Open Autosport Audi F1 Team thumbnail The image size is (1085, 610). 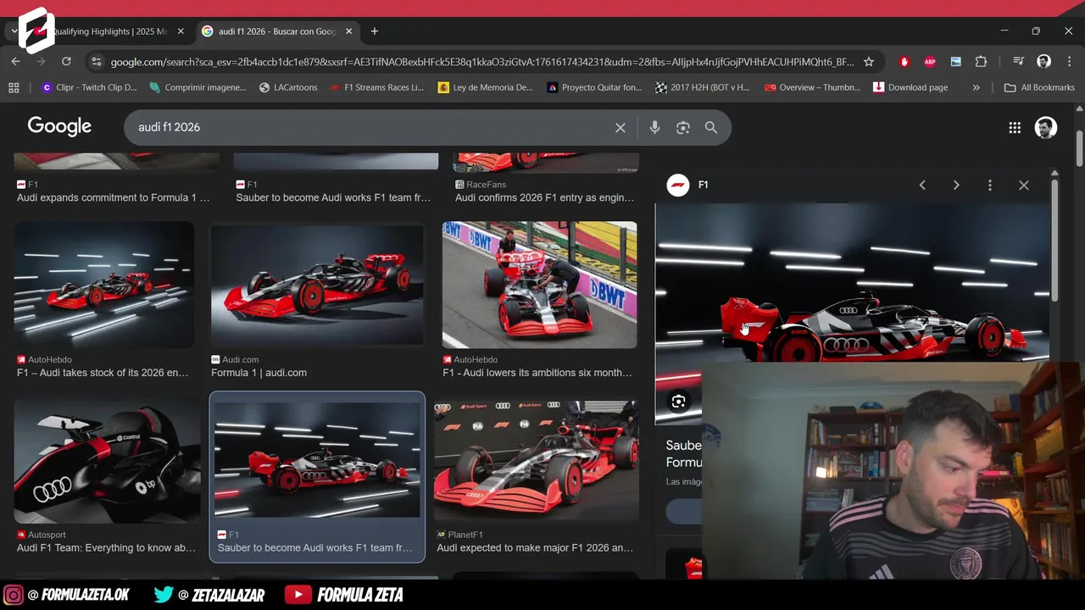point(108,462)
